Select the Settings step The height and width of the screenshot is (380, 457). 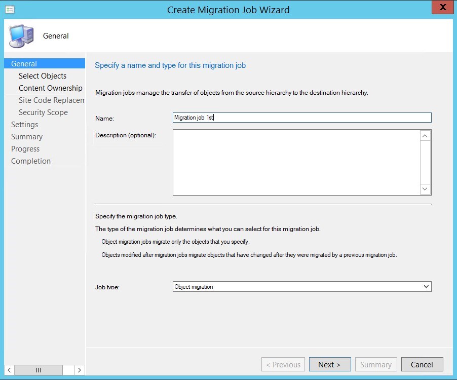24,124
